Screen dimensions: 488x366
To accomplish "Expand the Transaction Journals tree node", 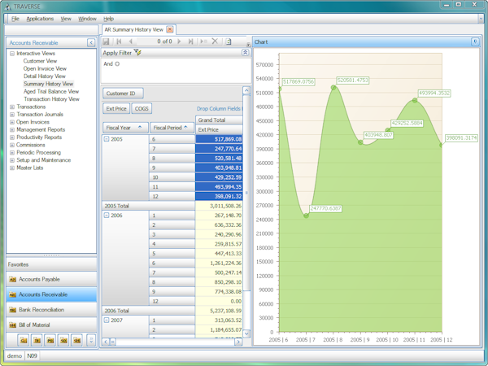I will click(x=12, y=115).
